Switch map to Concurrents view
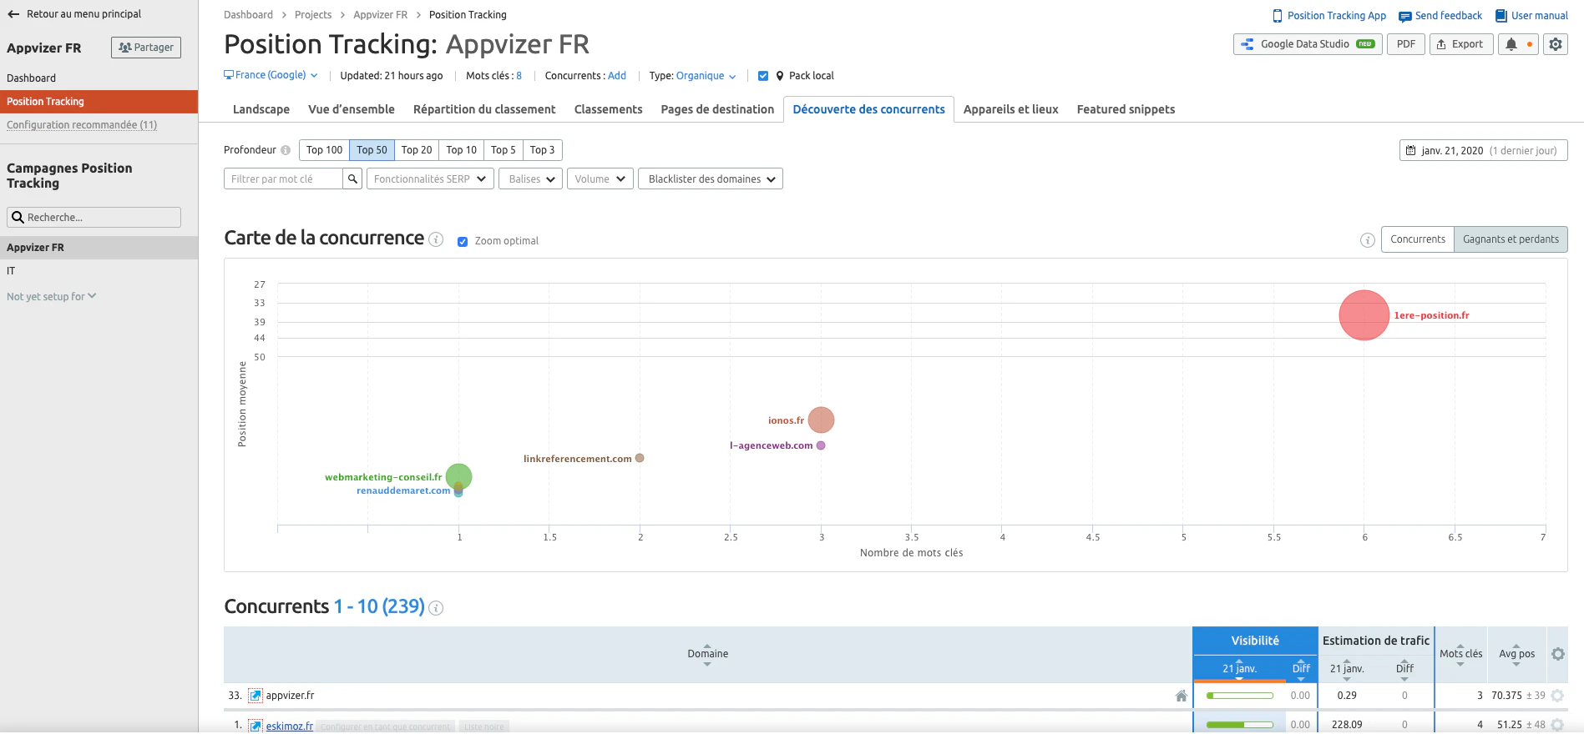This screenshot has height=734, width=1584. tap(1418, 239)
